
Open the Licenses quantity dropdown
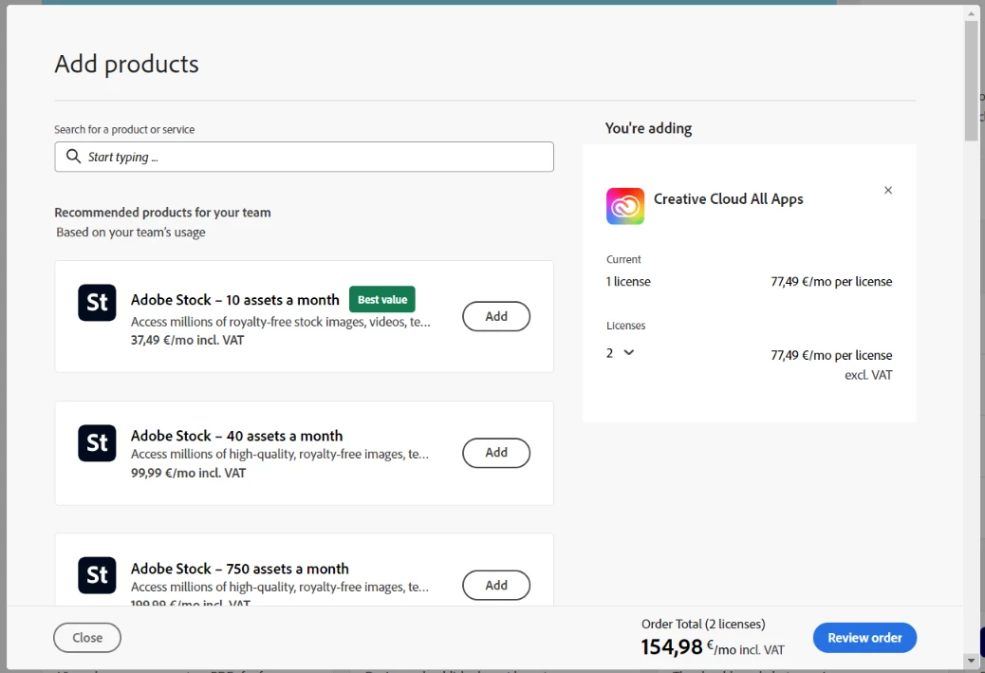click(x=621, y=352)
